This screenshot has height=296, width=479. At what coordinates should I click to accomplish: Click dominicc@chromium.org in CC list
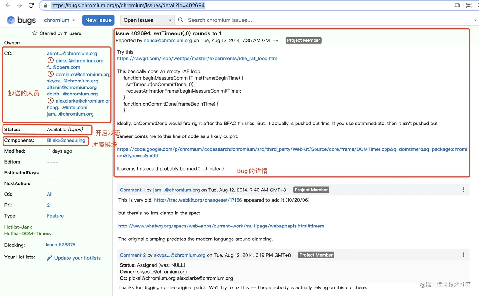[x=83, y=74]
